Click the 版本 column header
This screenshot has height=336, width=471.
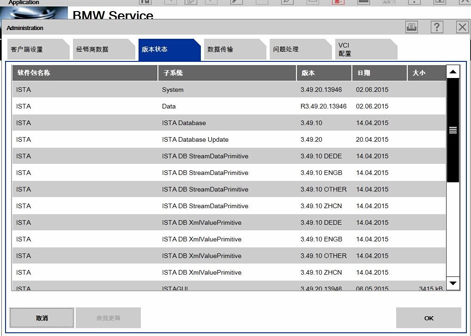(324, 73)
